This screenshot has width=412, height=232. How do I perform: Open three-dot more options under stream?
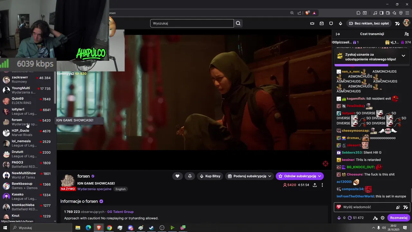(322, 185)
